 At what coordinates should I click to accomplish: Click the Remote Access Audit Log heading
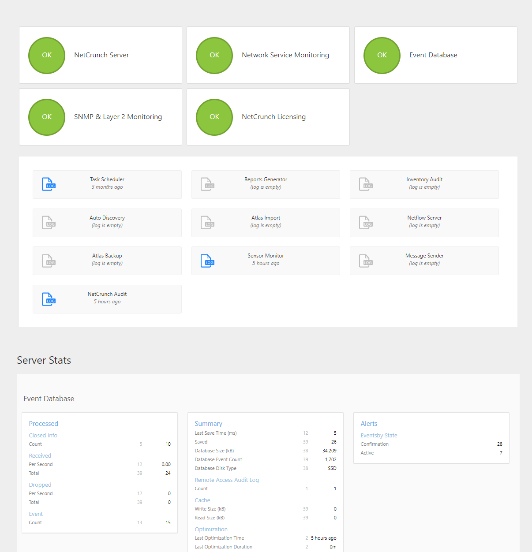227,480
